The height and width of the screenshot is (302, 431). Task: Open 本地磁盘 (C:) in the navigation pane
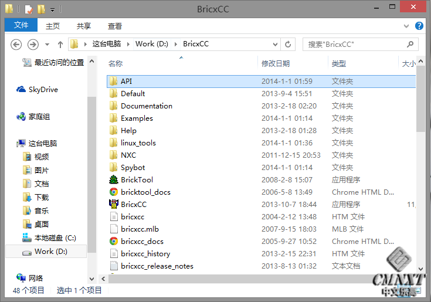[55, 238]
